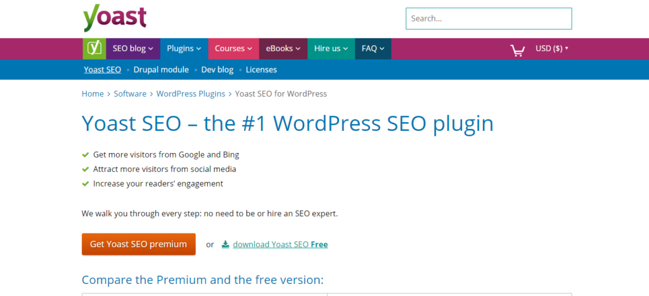Open the shopping cart icon
This screenshot has width=649, height=296.
[x=517, y=49]
